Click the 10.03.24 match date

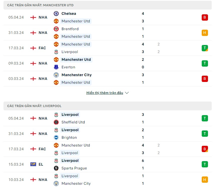16,180
